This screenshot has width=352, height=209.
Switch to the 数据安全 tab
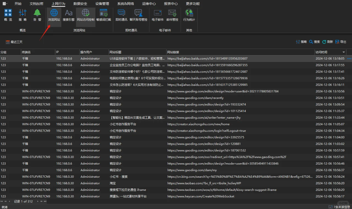80,4
